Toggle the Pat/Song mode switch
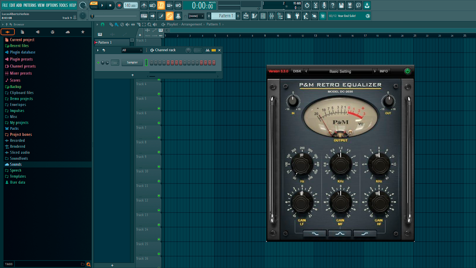The height and width of the screenshot is (268, 476). click(x=94, y=5)
